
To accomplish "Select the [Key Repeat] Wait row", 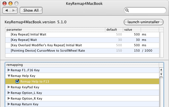I will coord(82,40).
